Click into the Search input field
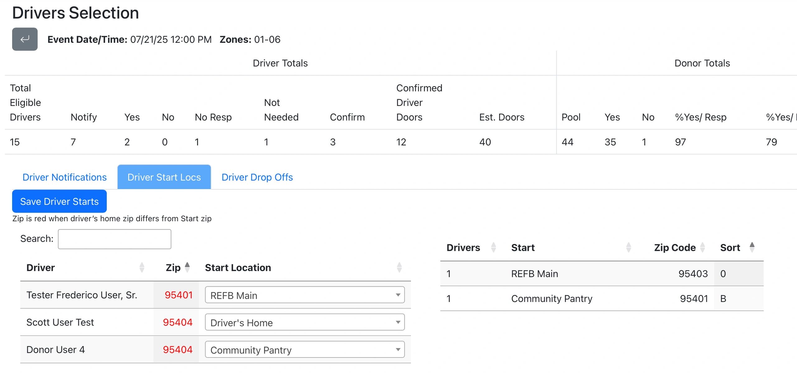The width and height of the screenshot is (797, 373). (x=114, y=239)
